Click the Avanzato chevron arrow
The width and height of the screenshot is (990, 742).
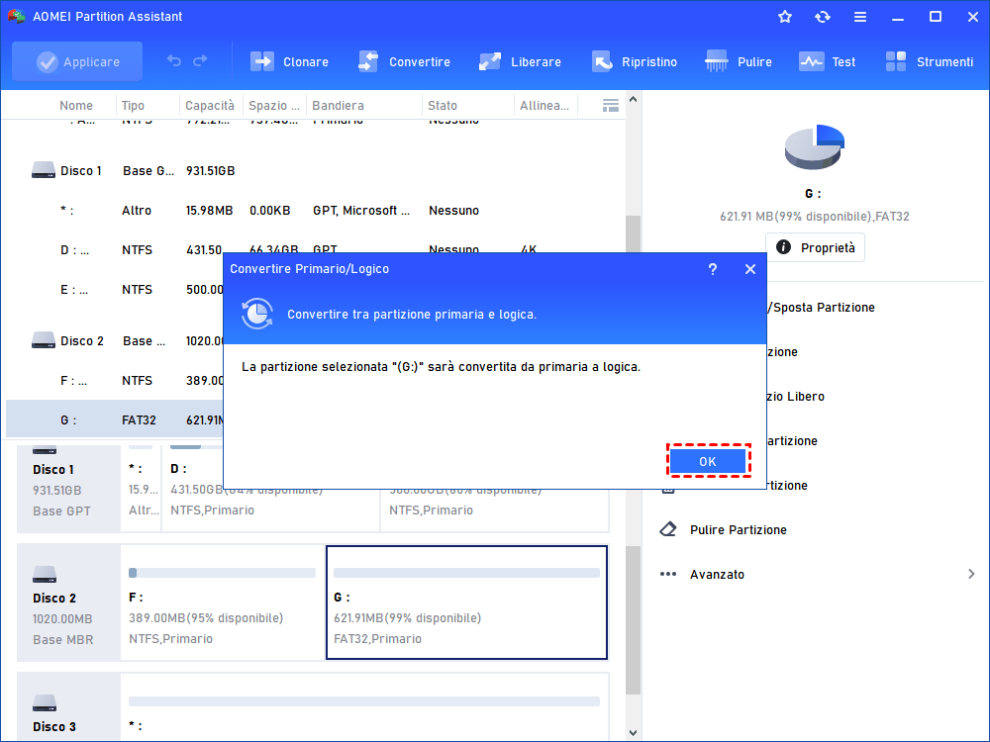pos(971,574)
